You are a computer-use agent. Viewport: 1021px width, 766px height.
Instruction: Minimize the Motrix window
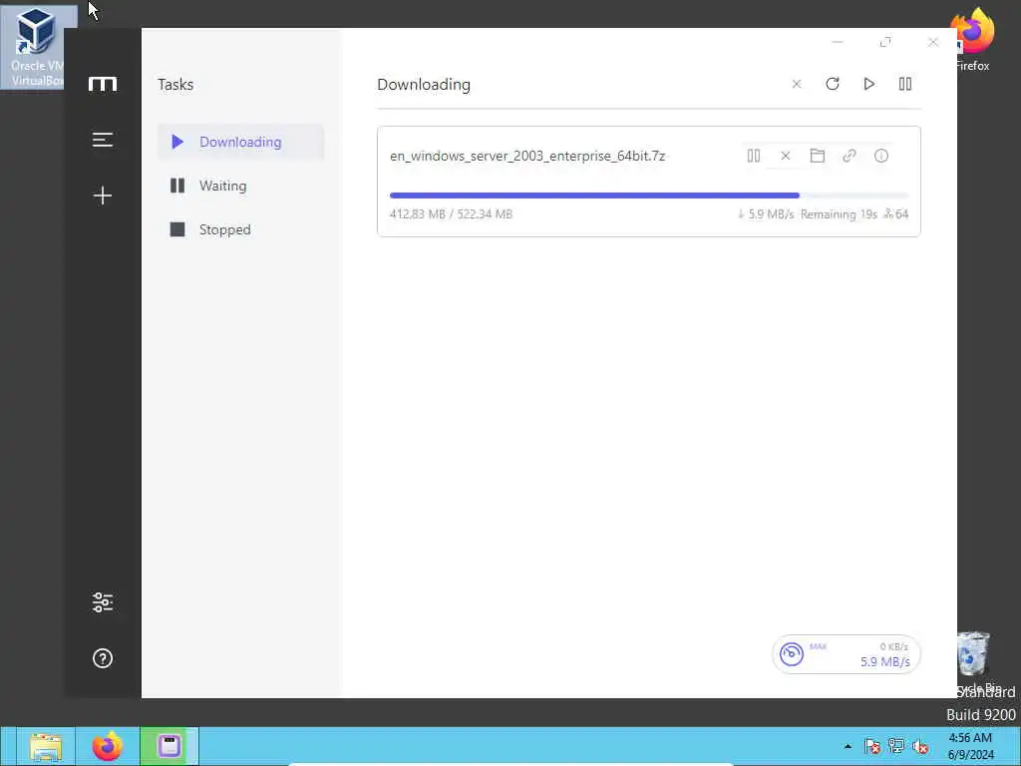coord(838,42)
